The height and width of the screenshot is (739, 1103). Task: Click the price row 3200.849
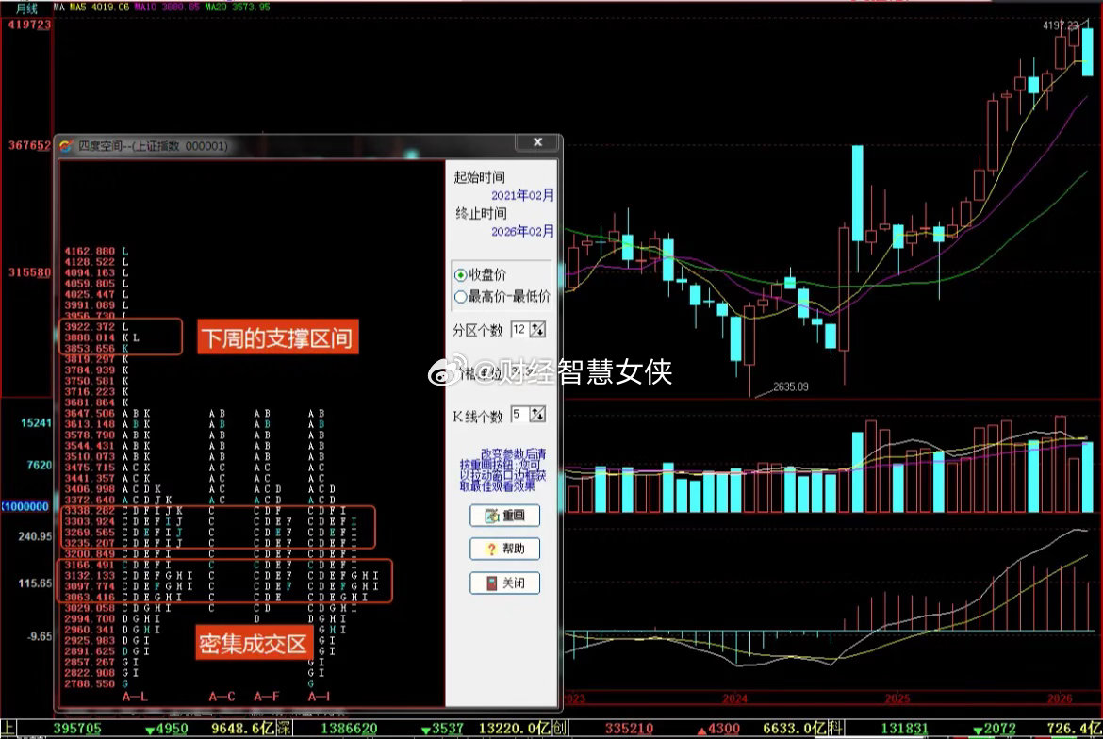tap(90, 553)
